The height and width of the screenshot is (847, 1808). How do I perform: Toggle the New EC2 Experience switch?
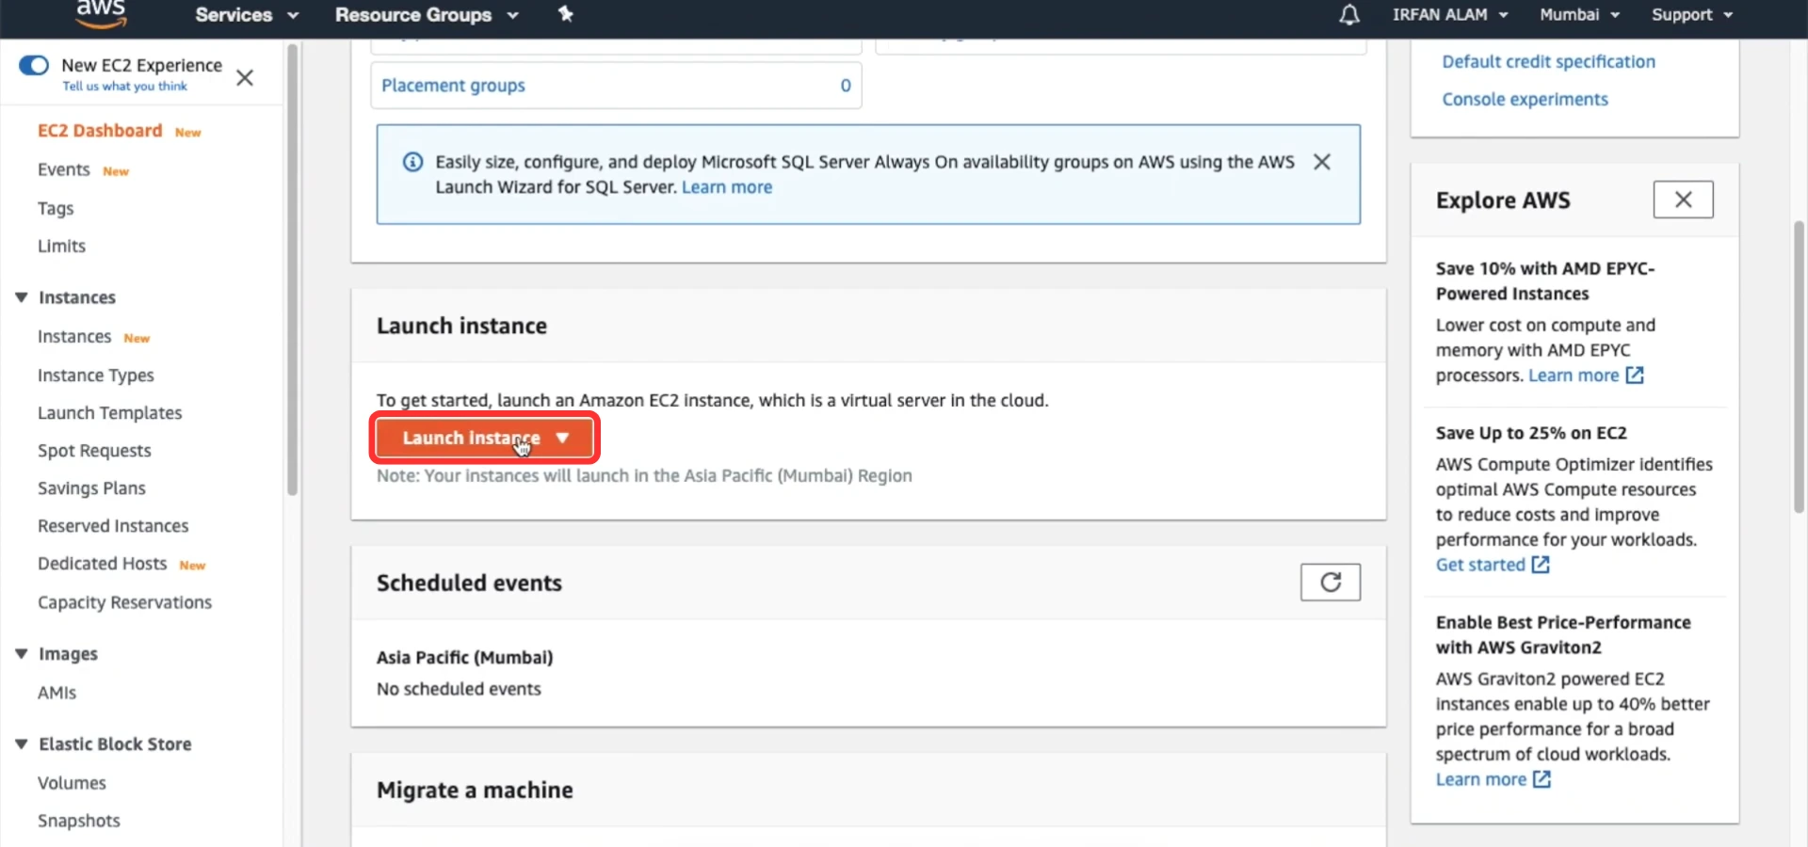click(x=34, y=65)
